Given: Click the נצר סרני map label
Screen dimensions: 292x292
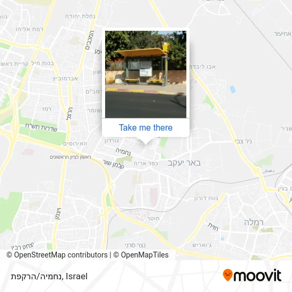Looking at the screenshot, I should click(135, 245).
